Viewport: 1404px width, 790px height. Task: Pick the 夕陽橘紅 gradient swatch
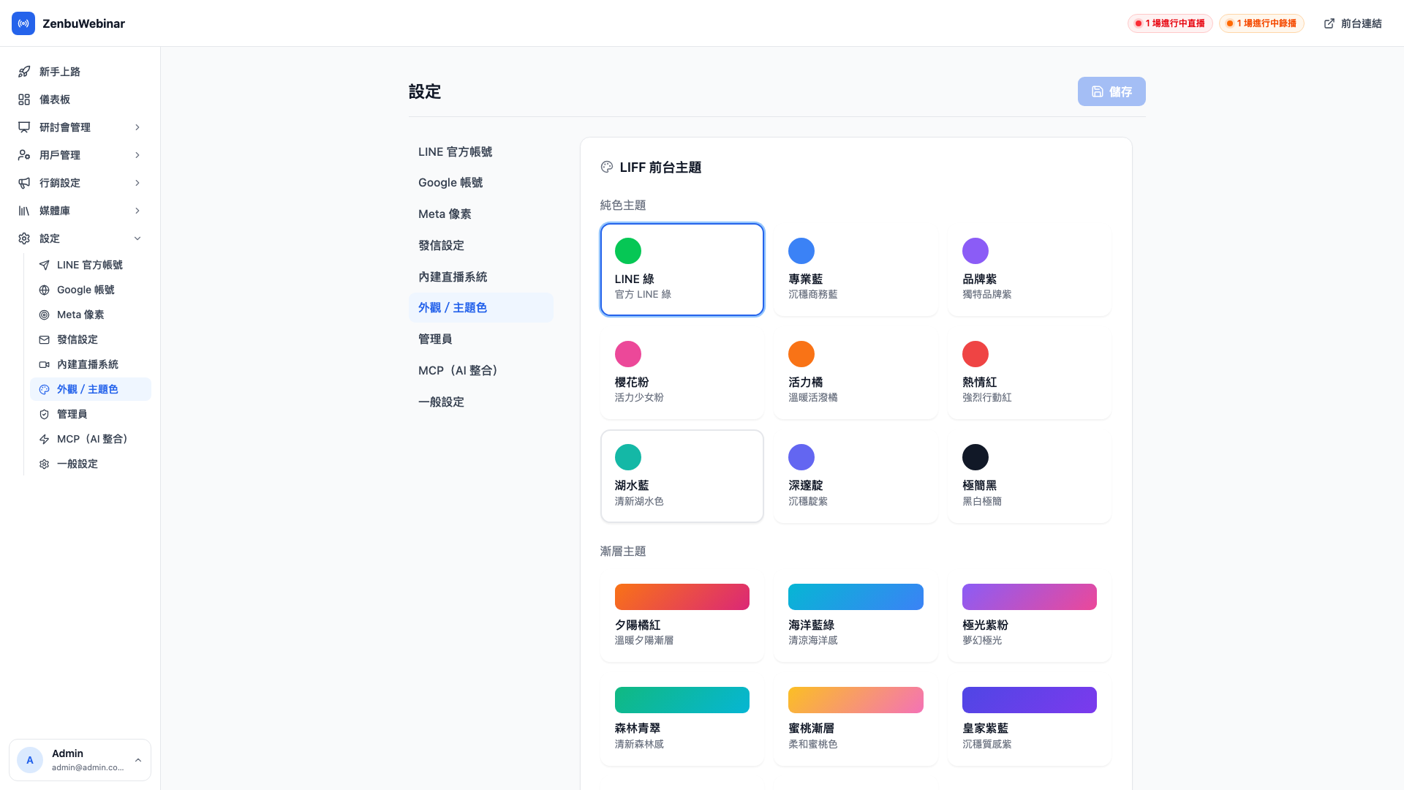tap(682, 597)
